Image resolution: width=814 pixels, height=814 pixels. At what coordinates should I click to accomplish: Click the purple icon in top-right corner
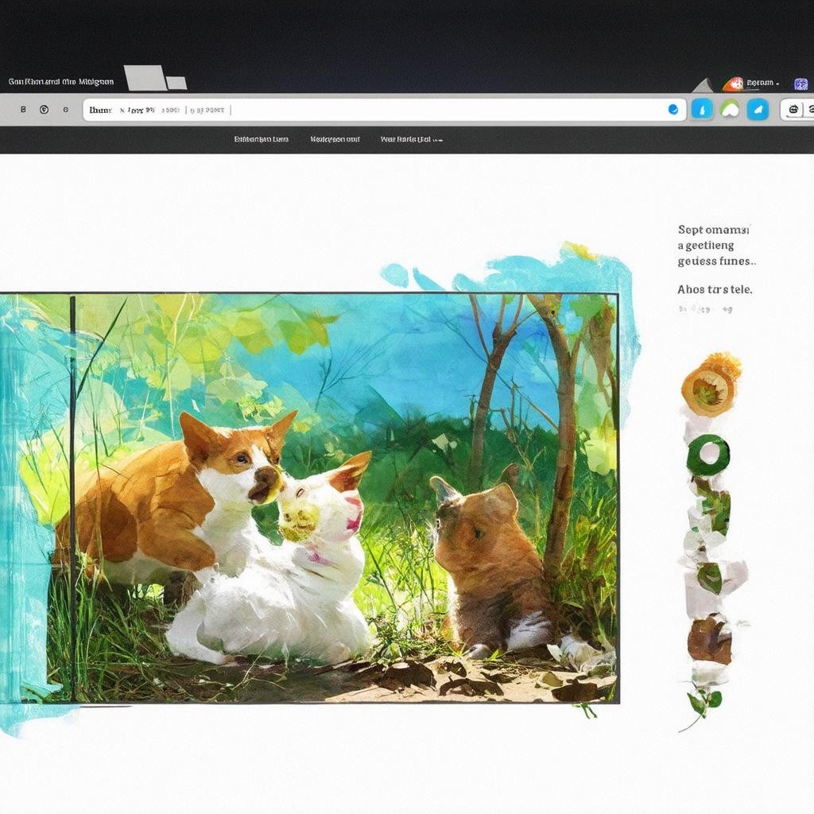click(x=800, y=83)
